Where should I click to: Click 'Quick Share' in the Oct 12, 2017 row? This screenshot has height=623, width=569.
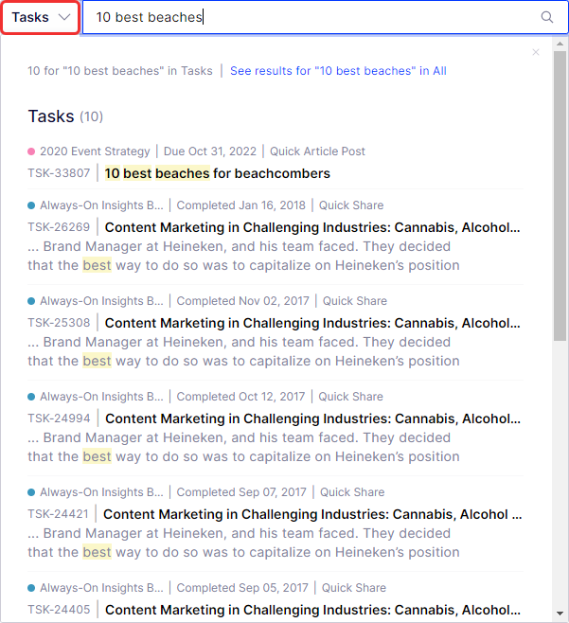351,397
